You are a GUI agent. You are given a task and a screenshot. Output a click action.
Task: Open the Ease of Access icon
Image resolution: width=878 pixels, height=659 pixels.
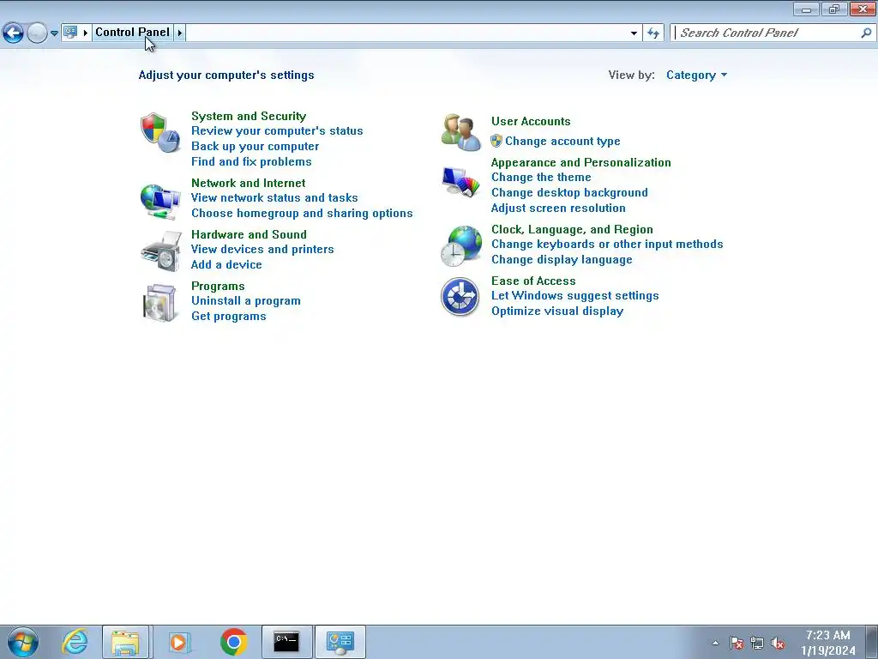[x=460, y=296]
